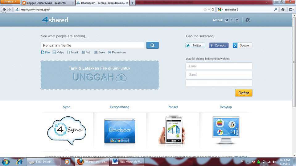Image resolution: width=296 pixels, height=166 pixels.
Task: Open the browser Home button
Action: 283,10
